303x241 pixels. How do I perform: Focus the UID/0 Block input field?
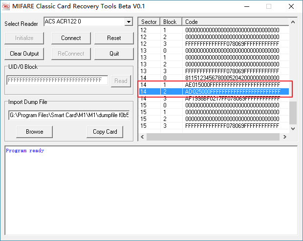click(x=57, y=80)
